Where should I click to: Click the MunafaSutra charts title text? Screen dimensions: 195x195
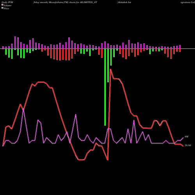click(65, 2)
